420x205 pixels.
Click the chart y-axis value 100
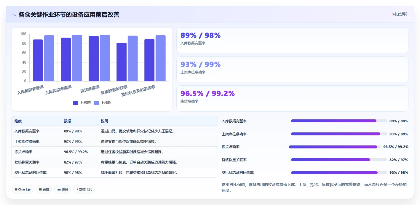[x=23, y=34]
